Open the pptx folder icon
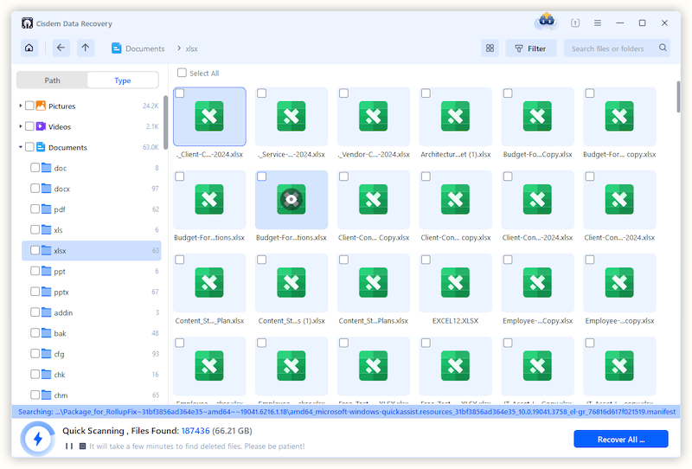Image resolution: width=692 pixels, height=469 pixels. pos(47,292)
